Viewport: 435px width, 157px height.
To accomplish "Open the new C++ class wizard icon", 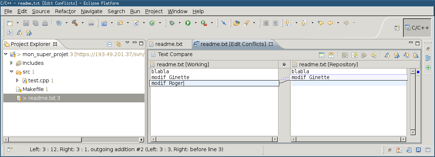I will 152,23.
